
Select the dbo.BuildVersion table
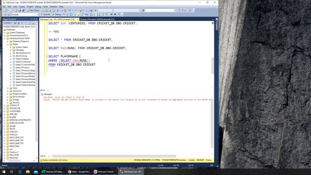(23, 53)
